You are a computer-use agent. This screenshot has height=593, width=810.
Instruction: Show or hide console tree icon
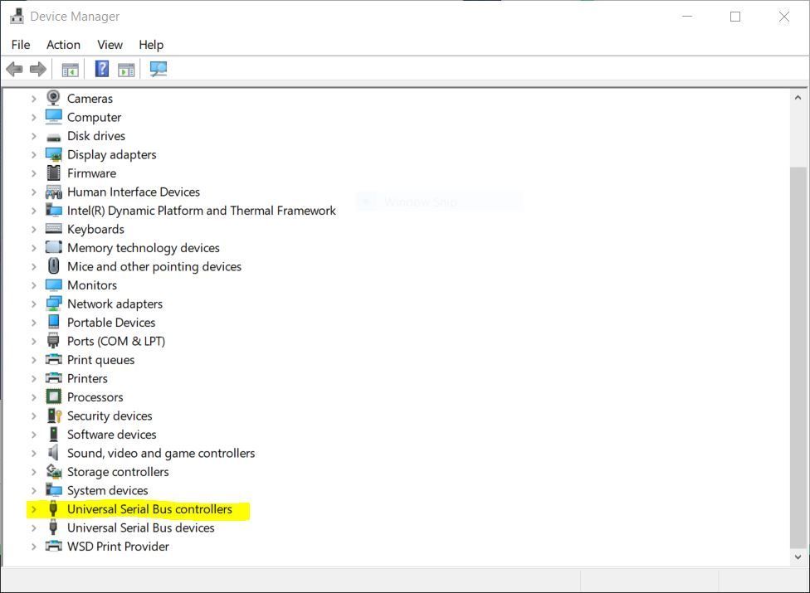click(x=70, y=69)
